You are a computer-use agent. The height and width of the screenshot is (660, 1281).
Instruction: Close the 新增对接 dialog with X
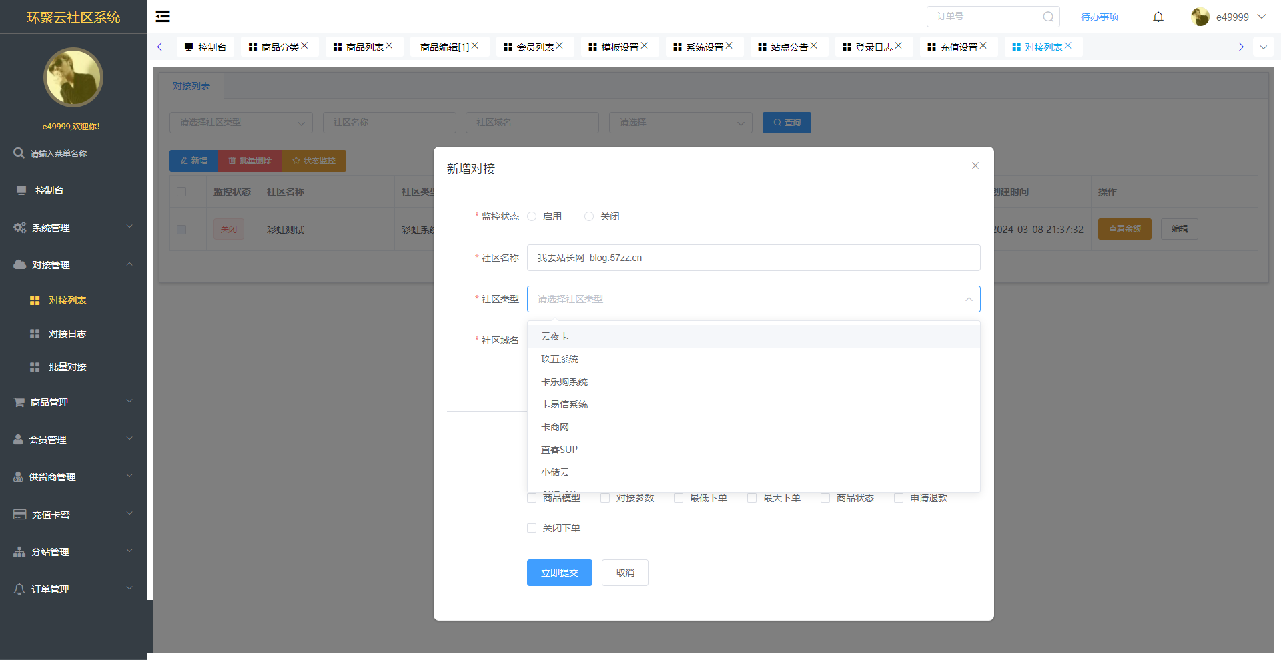coord(975,166)
